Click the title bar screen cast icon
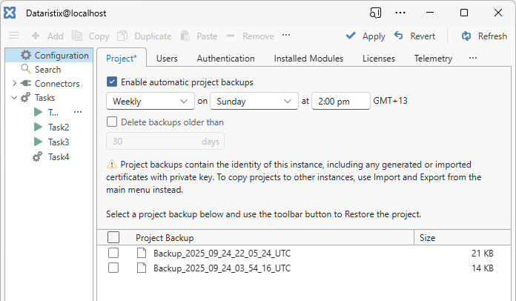 click(375, 13)
